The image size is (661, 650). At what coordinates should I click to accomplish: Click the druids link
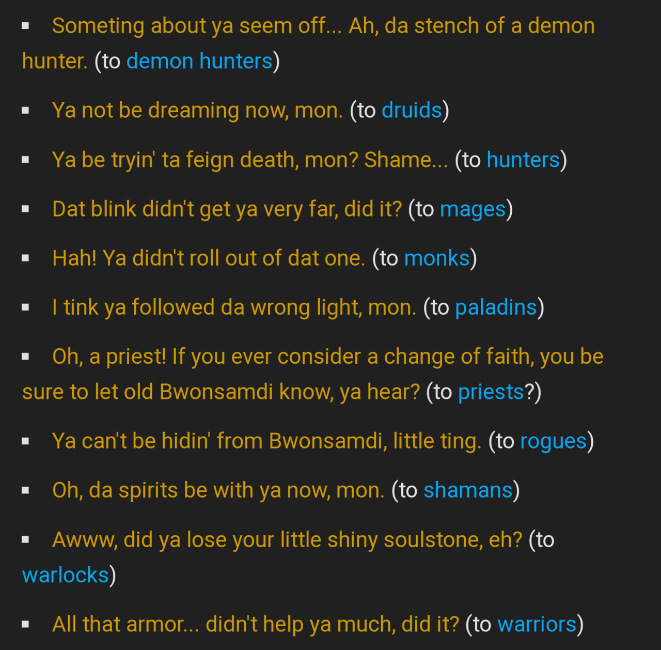coord(412,111)
